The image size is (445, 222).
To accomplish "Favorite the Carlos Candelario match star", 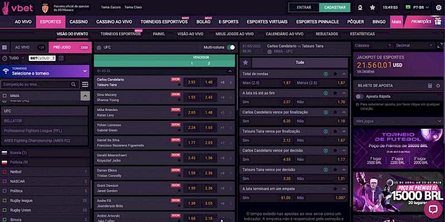I will point(179,84).
